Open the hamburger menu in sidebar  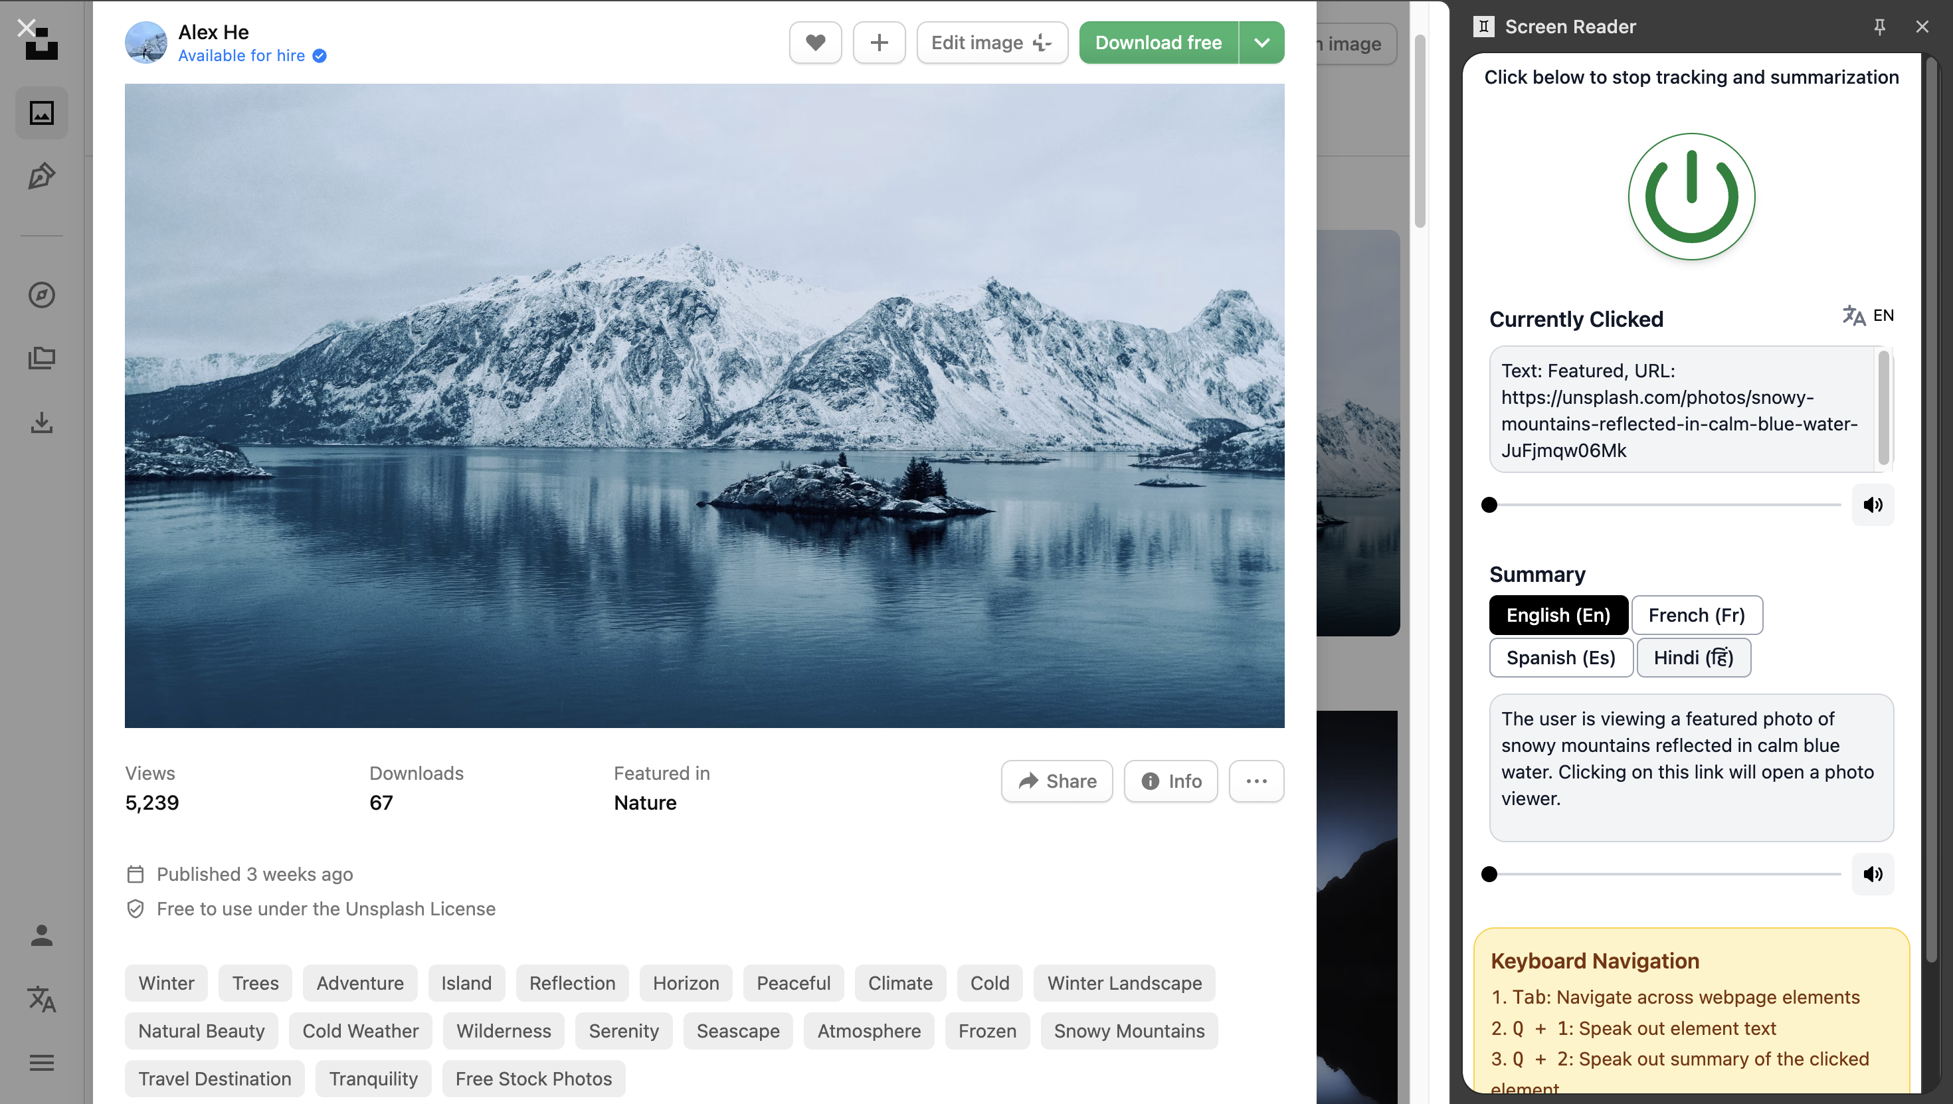tap(42, 1063)
